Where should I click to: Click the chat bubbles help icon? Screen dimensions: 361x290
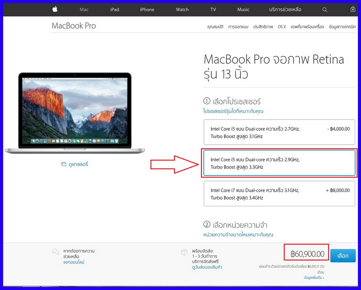pyautogui.click(x=55, y=252)
